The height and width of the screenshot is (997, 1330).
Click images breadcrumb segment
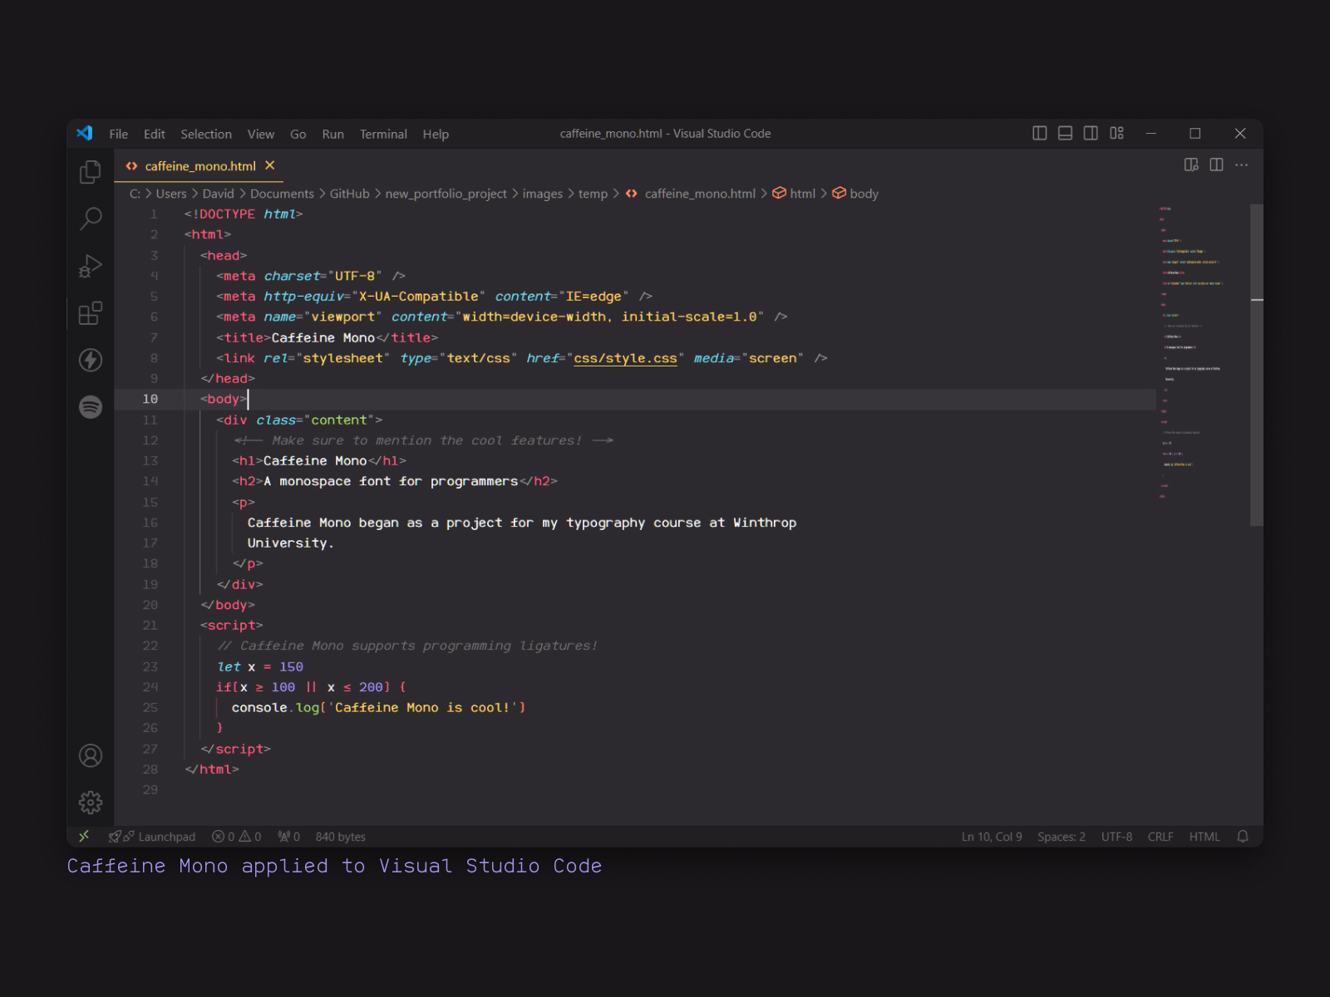tap(542, 194)
